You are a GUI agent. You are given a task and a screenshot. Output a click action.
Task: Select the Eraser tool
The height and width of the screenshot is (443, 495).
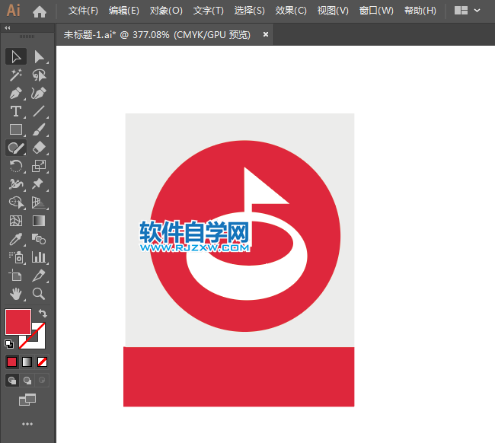click(x=39, y=148)
